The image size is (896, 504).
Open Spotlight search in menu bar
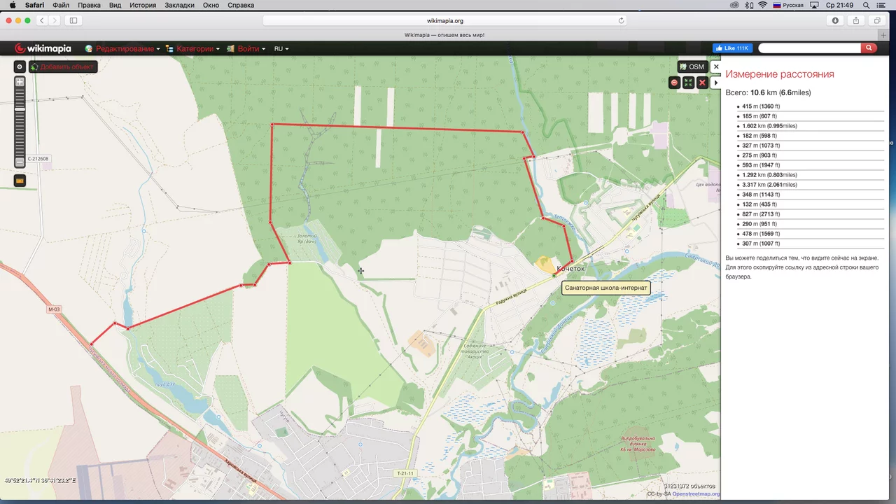click(x=867, y=5)
